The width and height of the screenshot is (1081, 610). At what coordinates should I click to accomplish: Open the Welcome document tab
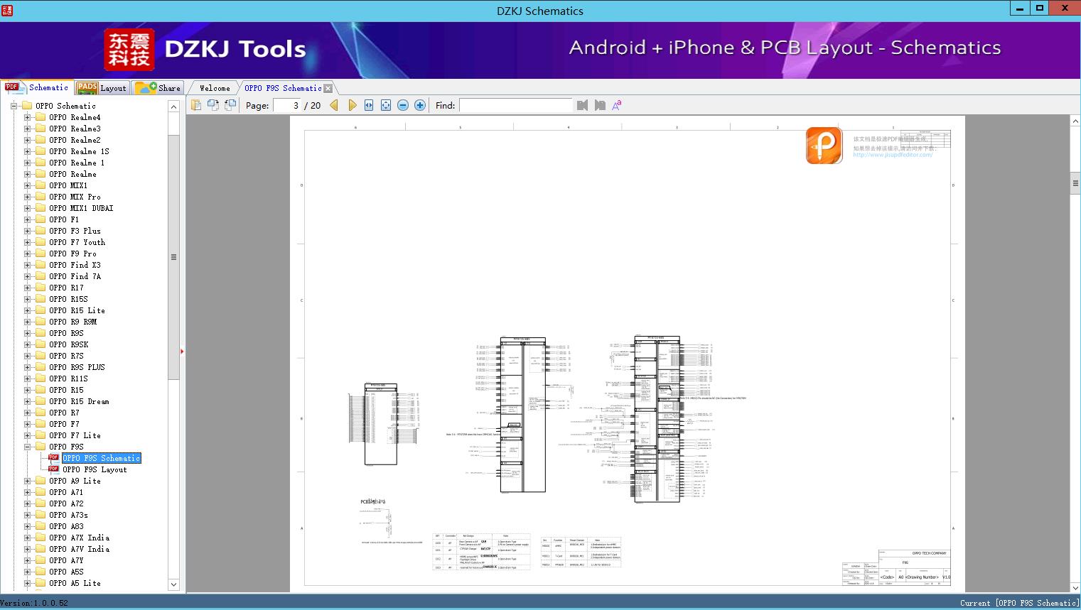pyautogui.click(x=215, y=88)
